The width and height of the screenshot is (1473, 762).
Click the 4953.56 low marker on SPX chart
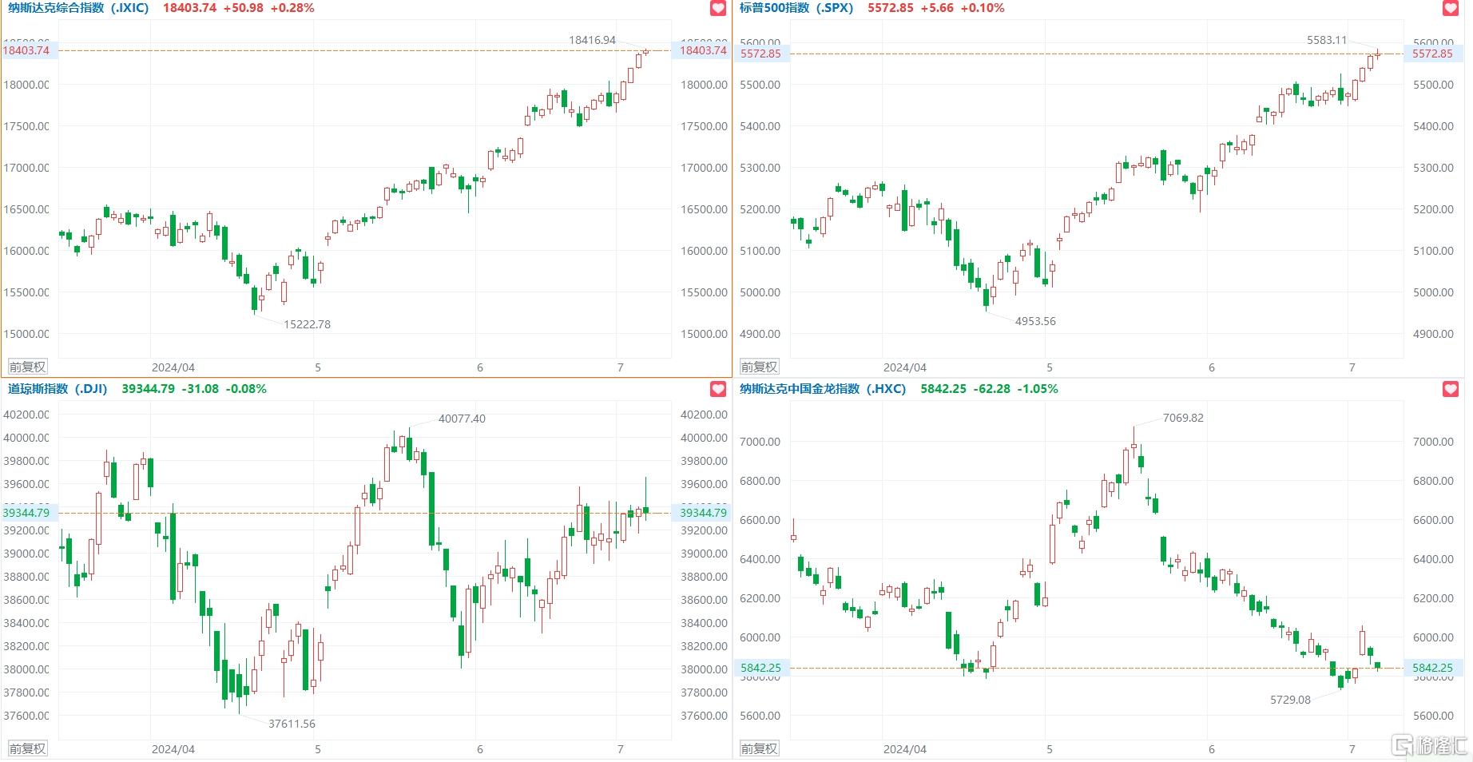pyautogui.click(x=1035, y=321)
